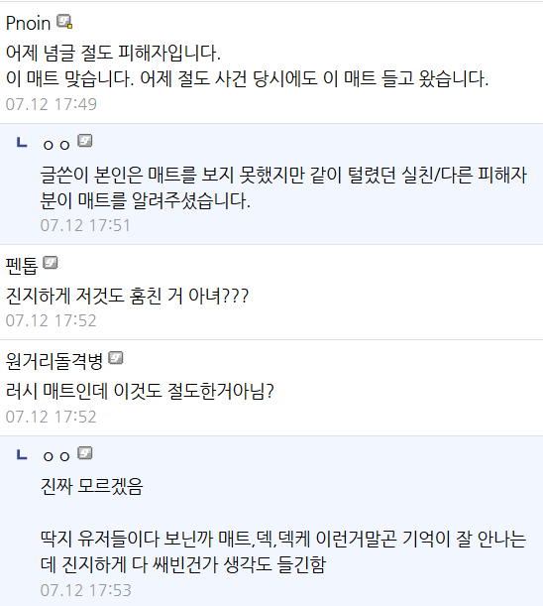Open the Pnoin user profile
543x606 pixels.
[28, 23]
